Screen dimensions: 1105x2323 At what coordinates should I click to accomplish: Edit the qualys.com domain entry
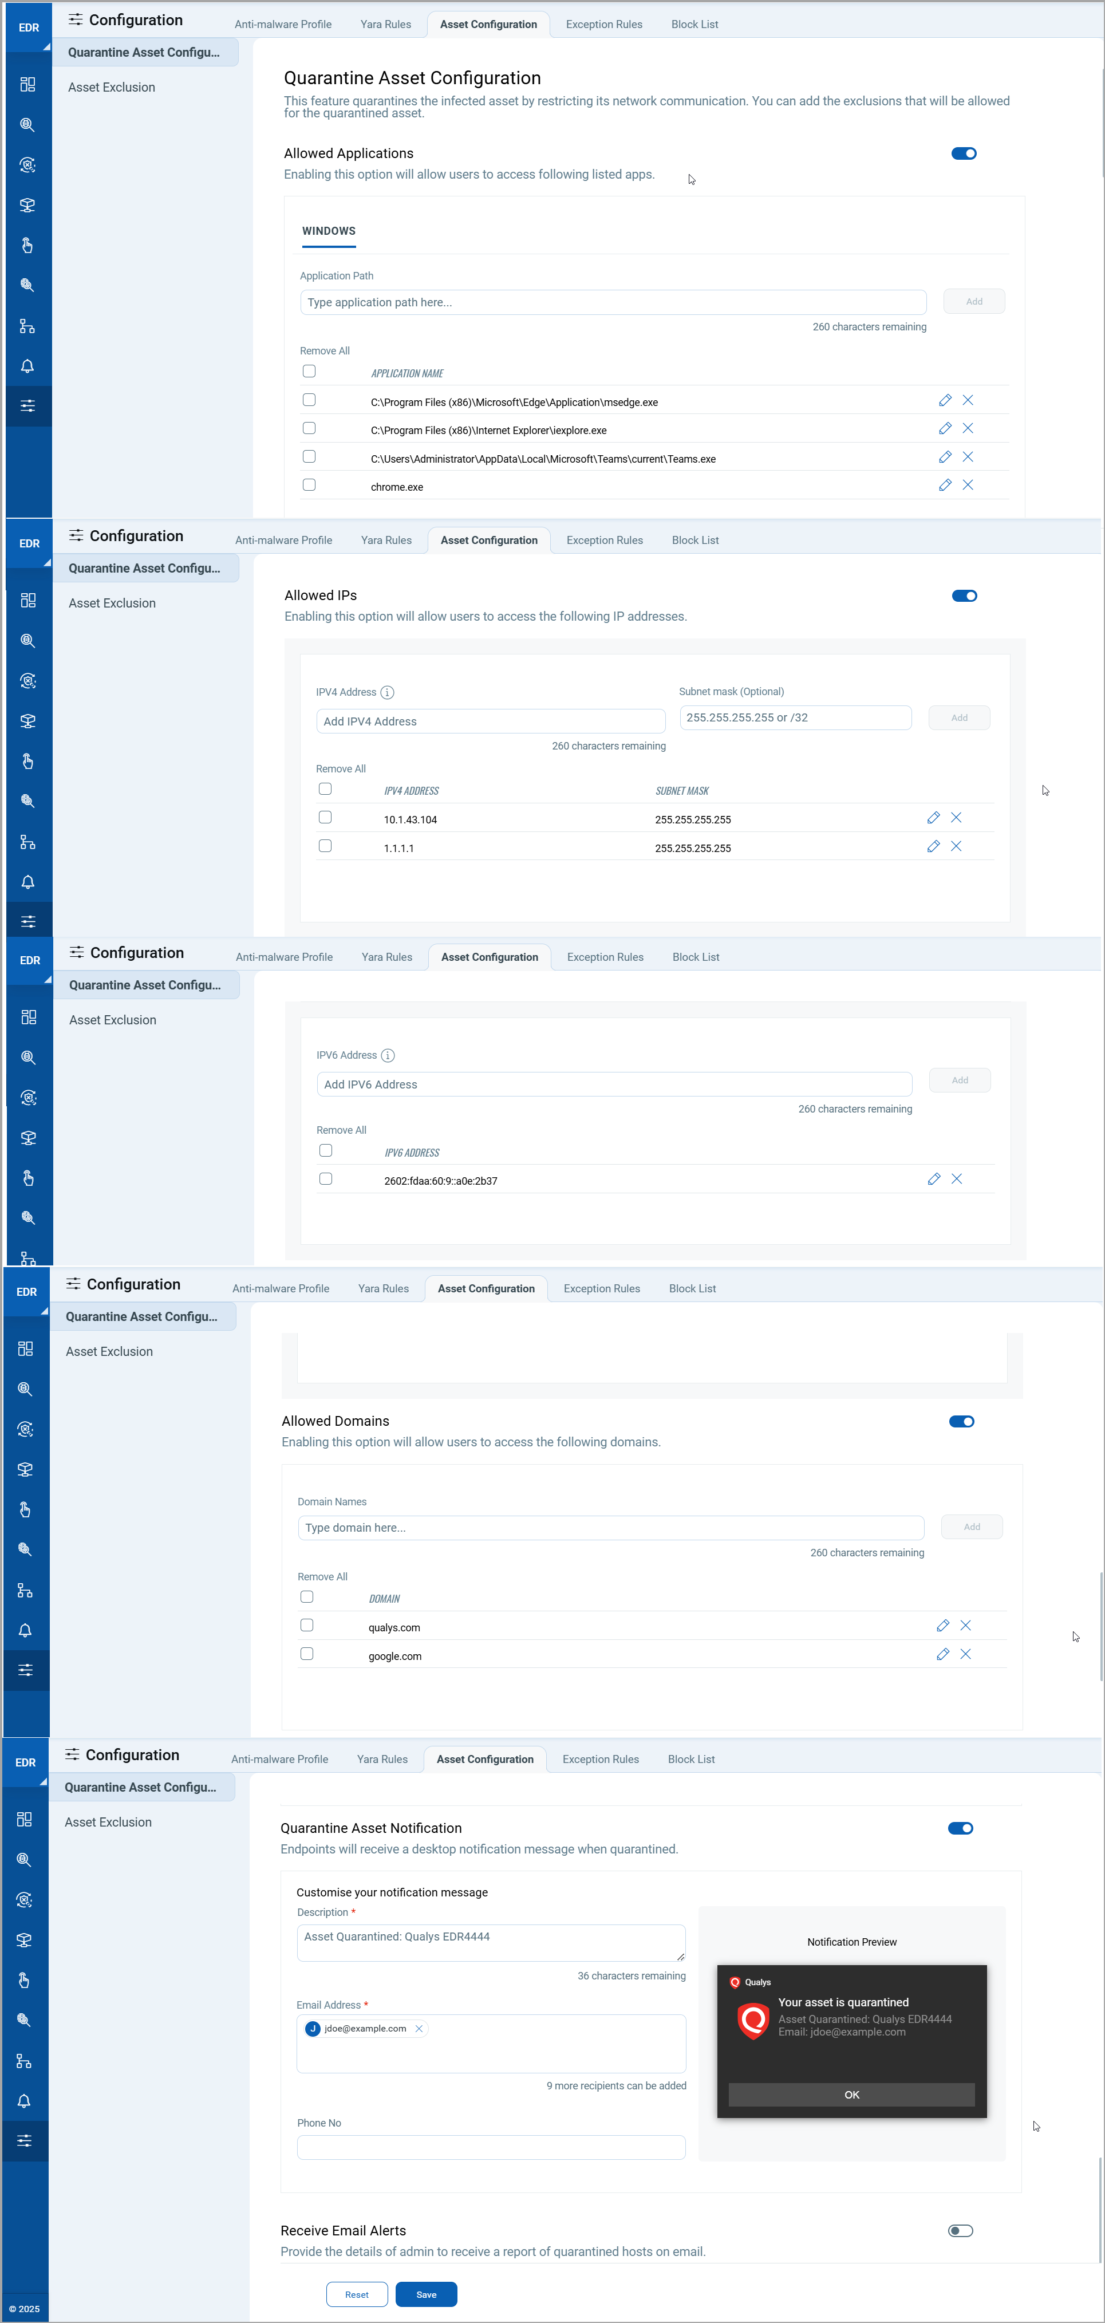coord(942,1626)
